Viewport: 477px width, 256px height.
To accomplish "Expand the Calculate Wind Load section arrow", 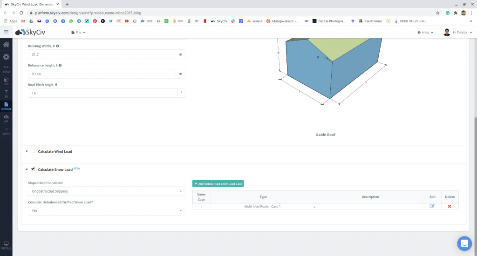I will coord(27,152).
